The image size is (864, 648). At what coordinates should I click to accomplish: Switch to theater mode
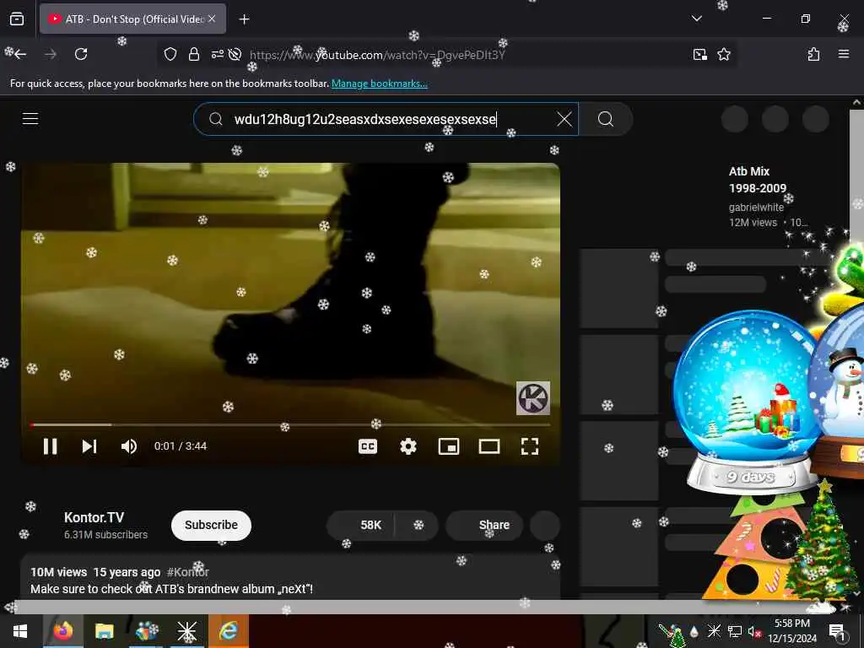tap(489, 446)
